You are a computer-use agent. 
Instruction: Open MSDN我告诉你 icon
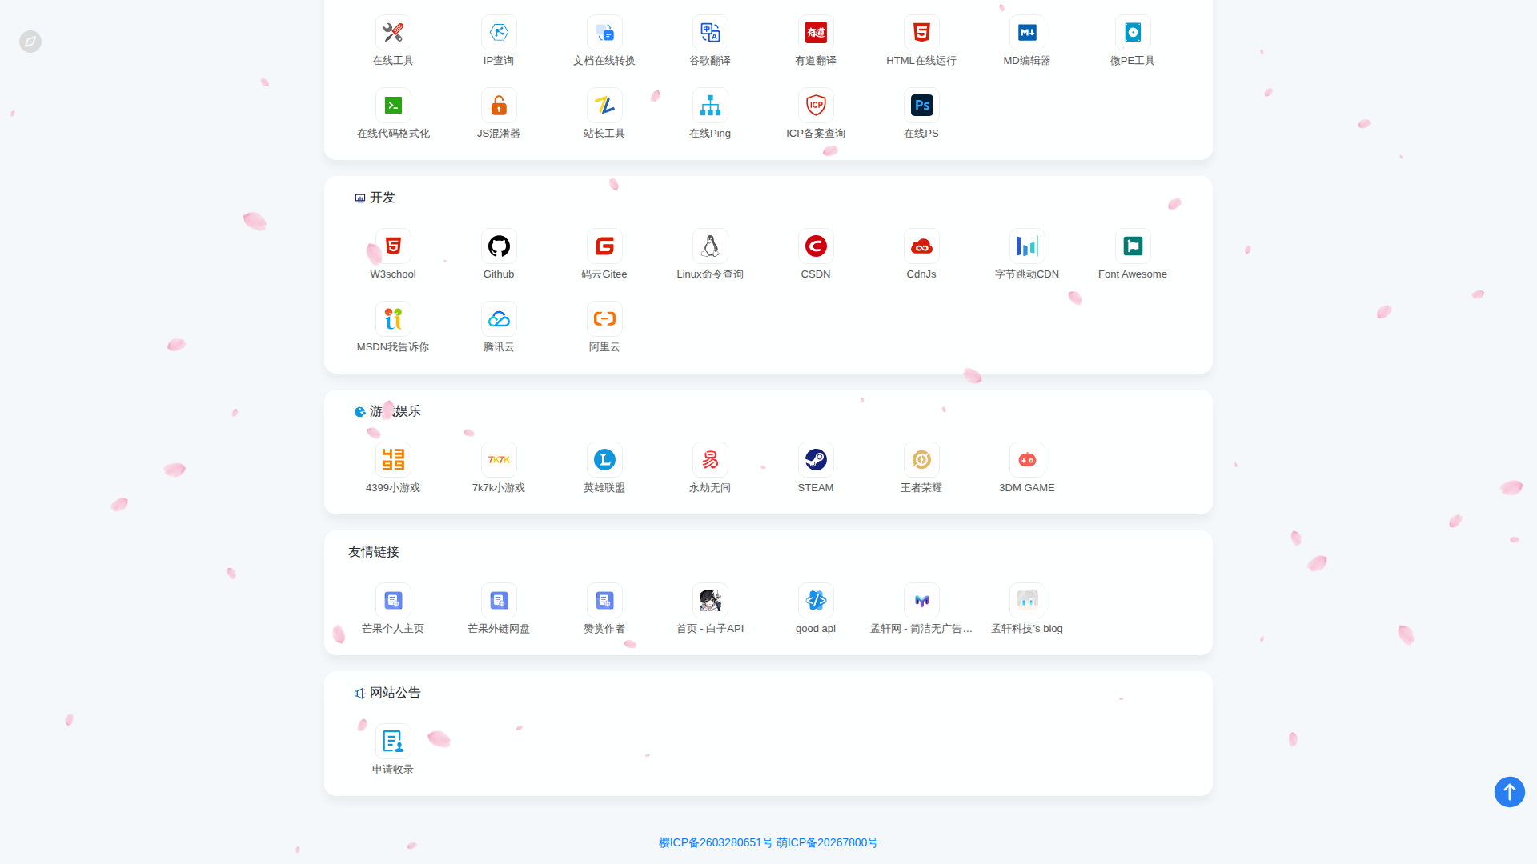coord(393,319)
